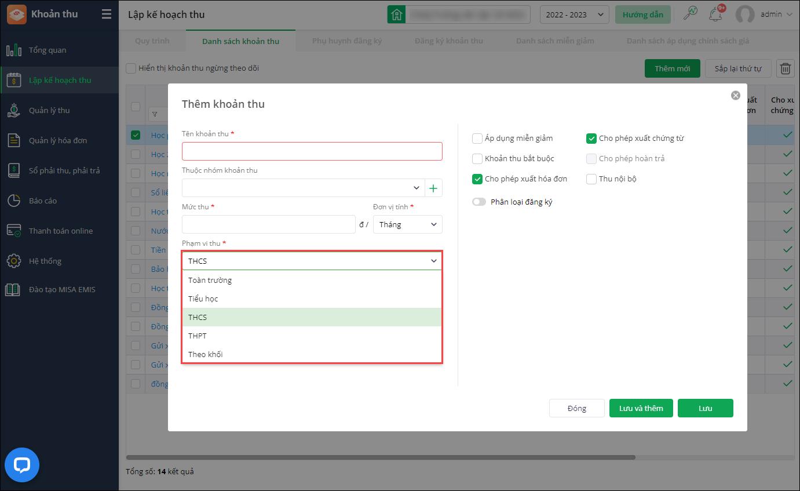Screen dimensions: 800x491
Task: Enable Áp dụng miễn giảm checkbox
Action: point(477,139)
